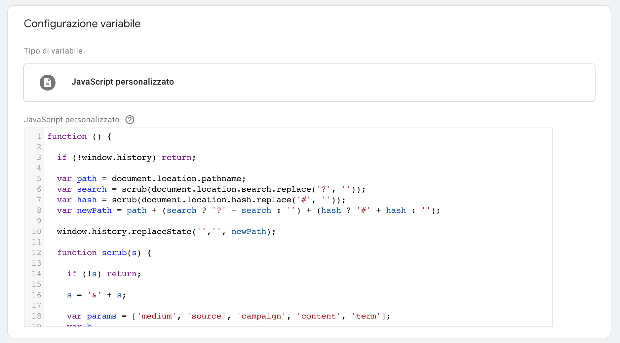Click the document.location.pathname code text
This screenshot has width=620, height=343.
(x=178, y=179)
